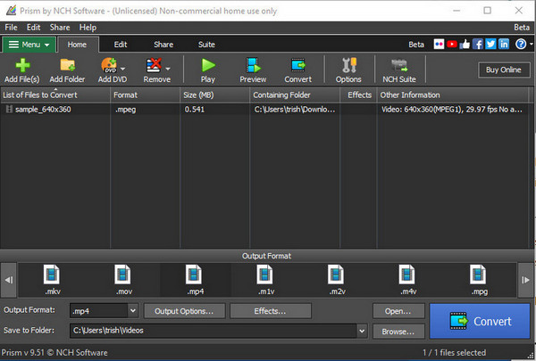This screenshot has width=536, height=361.
Task: Click the Twitter icon
Action: (490, 44)
